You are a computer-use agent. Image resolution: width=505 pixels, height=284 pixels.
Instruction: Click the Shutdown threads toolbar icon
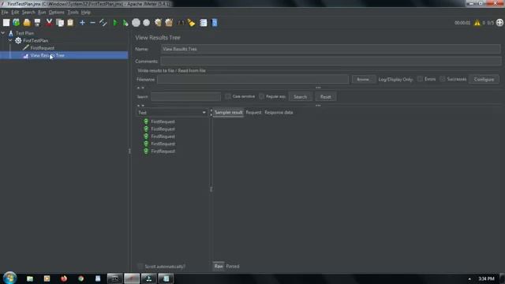click(x=147, y=23)
